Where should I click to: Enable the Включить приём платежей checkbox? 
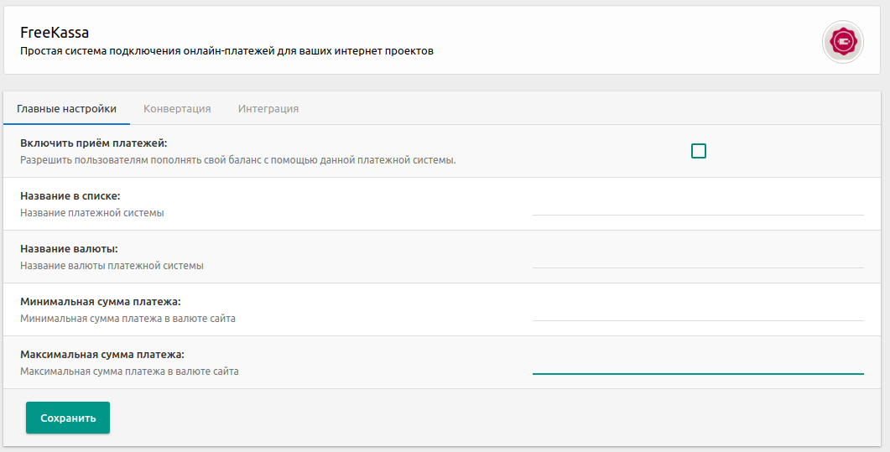click(699, 151)
